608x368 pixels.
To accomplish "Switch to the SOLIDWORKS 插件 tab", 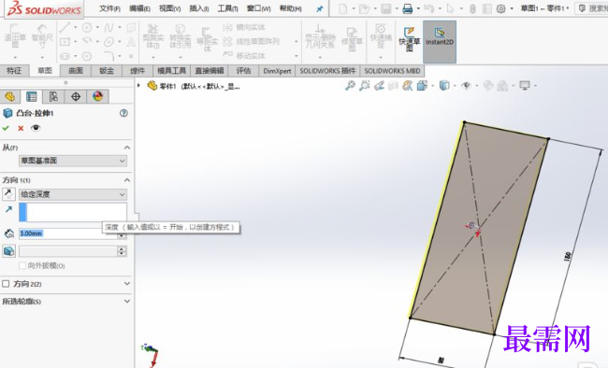I will click(327, 71).
